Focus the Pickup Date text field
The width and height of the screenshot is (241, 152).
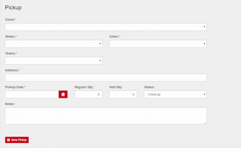click(32, 94)
